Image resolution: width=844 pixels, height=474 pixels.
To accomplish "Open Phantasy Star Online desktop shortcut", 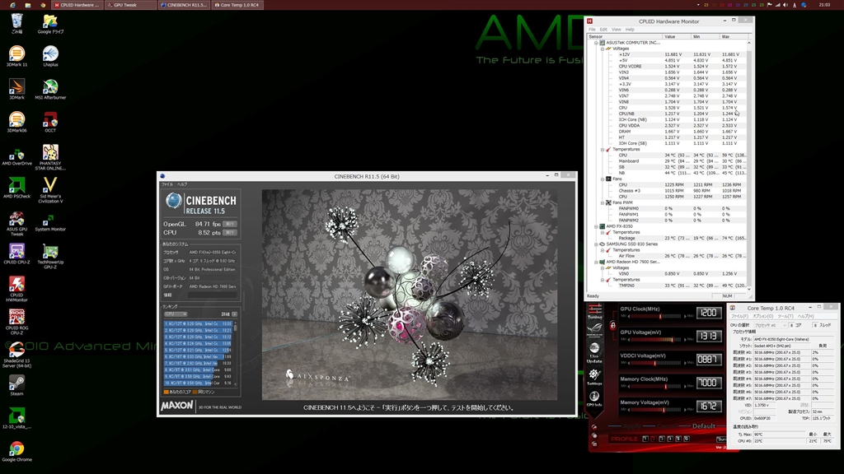I will 50,157.
